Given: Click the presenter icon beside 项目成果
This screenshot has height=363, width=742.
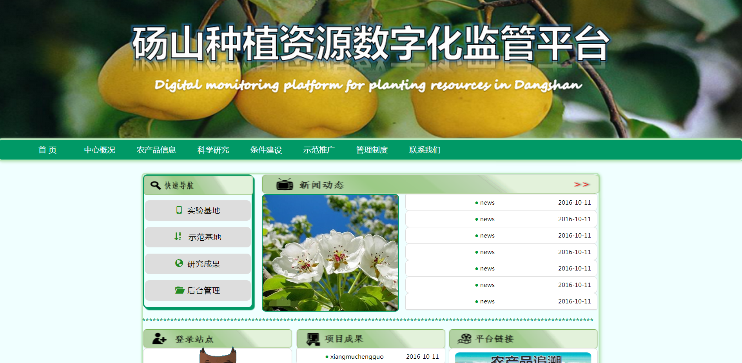Looking at the screenshot, I should tap(313, 339).
